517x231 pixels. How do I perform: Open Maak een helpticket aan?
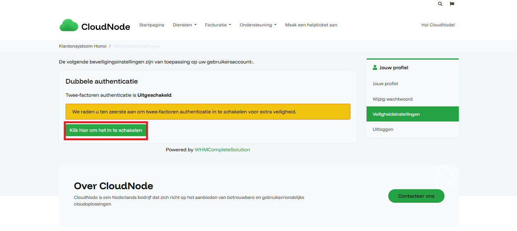(x=311, y=25)
